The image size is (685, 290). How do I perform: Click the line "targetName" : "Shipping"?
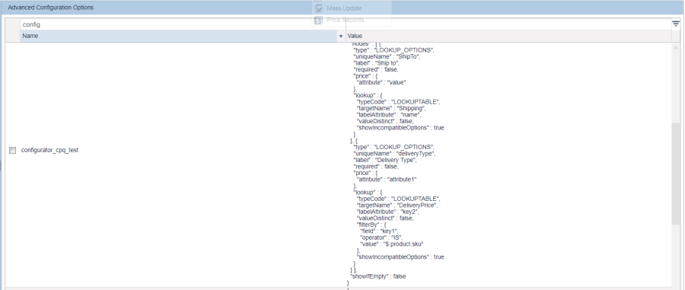pos(391,108)
